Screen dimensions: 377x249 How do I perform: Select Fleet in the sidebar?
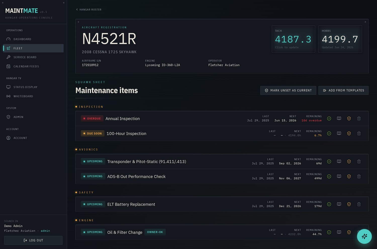(33, 48)
